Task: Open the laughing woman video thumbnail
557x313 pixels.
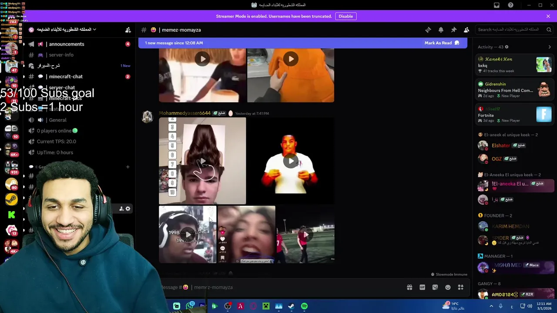Action: pos(246,234)
